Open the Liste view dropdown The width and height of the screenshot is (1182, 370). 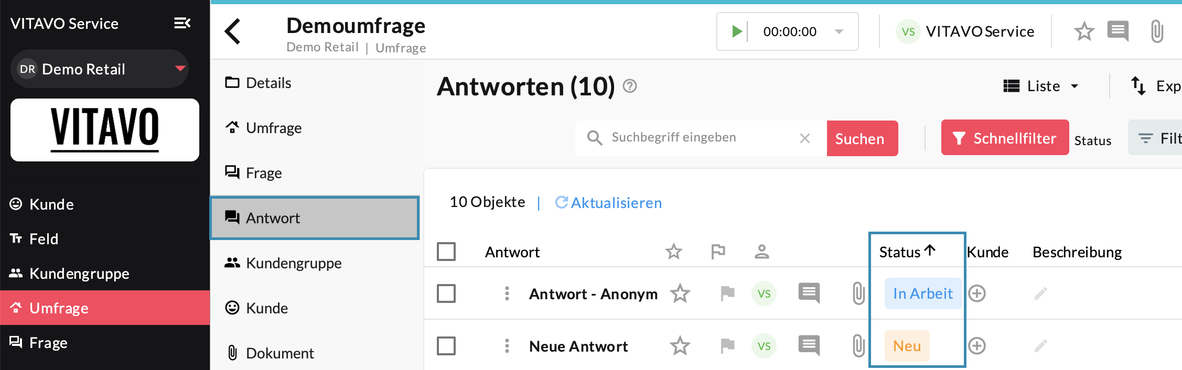pyautogui.click(x=1041, y=86)
